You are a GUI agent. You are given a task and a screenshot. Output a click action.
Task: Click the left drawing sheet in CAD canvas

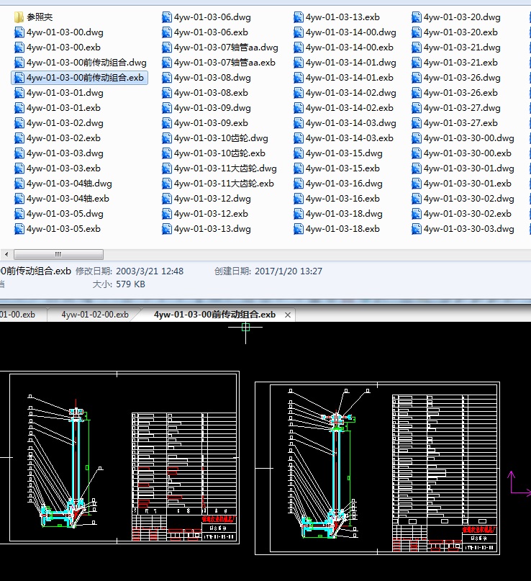pos(119,458)
